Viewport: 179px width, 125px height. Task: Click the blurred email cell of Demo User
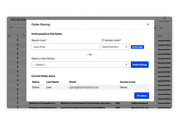tap(84, 87)
